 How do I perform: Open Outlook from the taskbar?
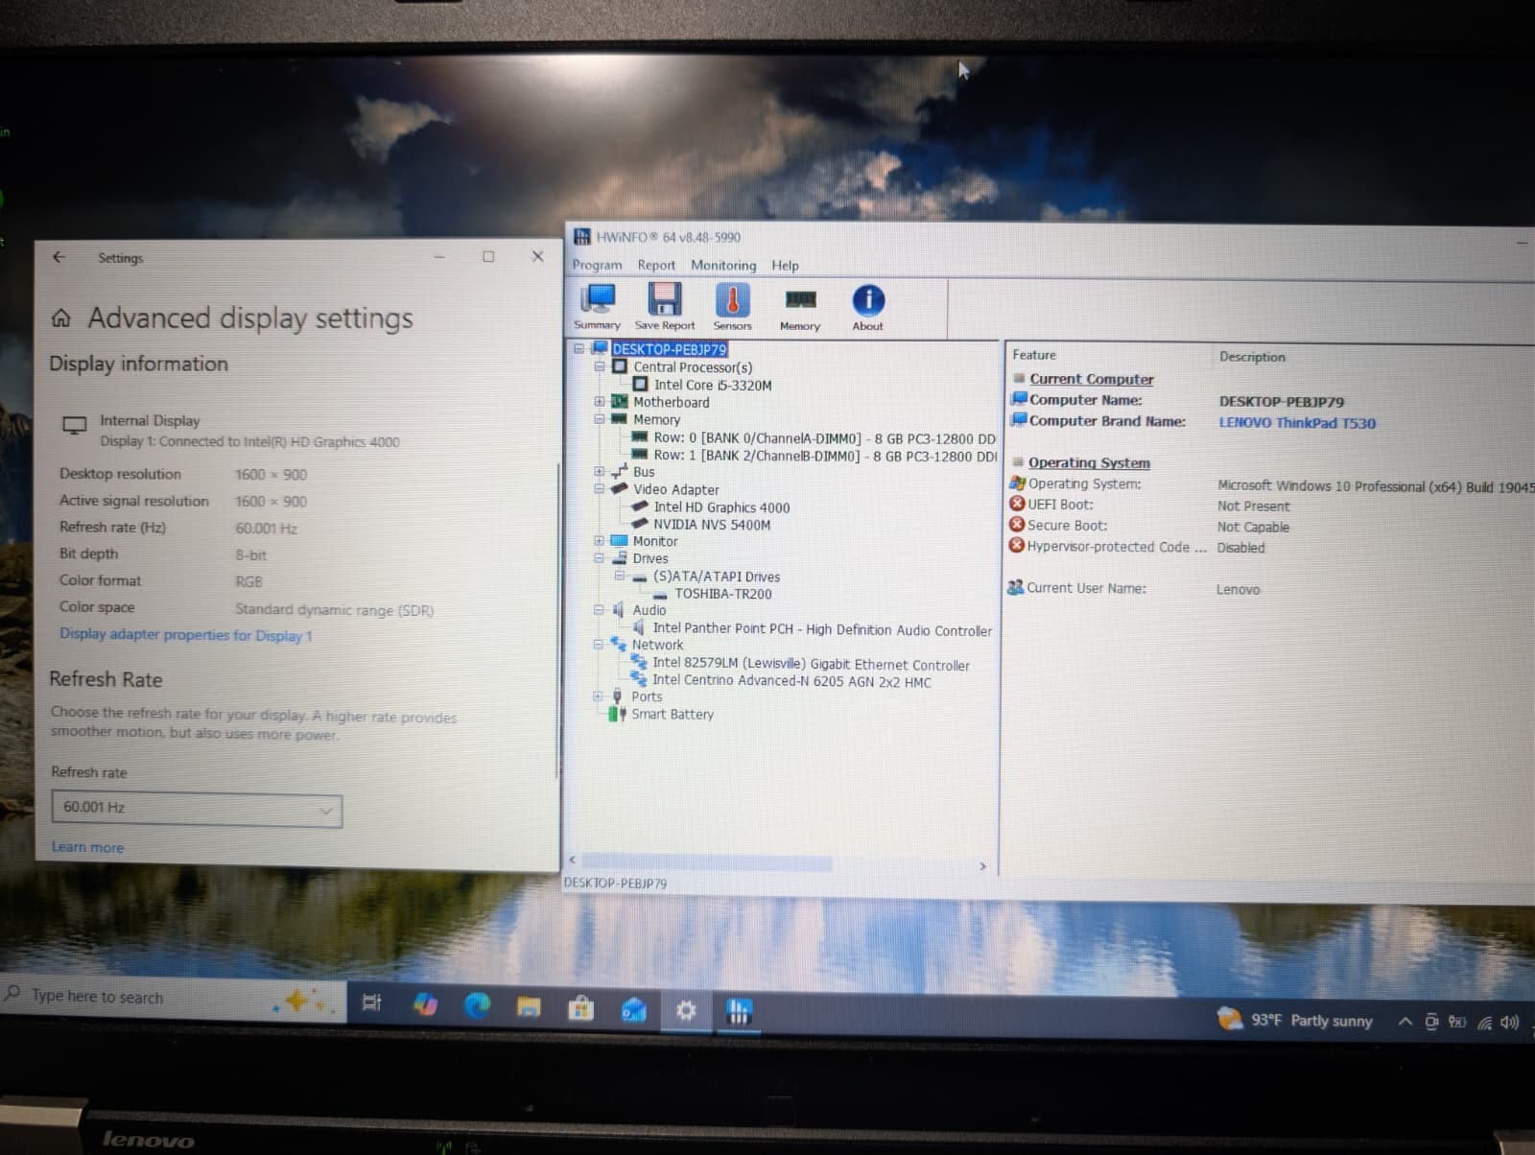point(633,1010)
